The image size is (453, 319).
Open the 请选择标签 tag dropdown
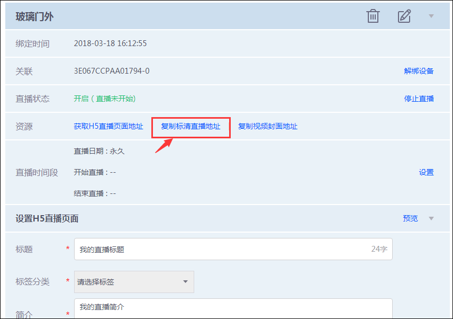[x=134, y=282]
